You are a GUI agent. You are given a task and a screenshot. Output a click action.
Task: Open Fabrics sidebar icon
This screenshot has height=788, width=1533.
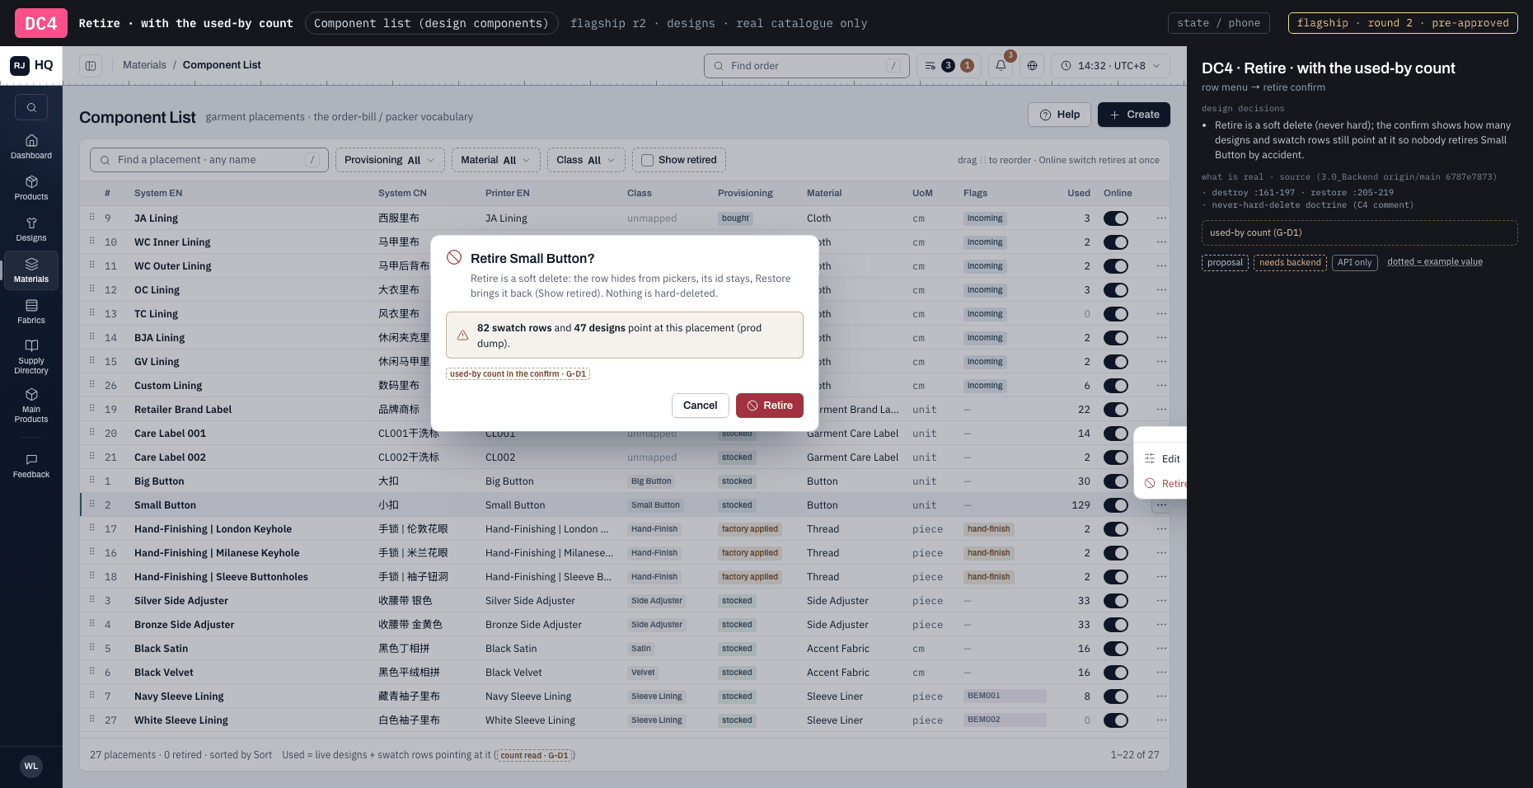point(31,312)
